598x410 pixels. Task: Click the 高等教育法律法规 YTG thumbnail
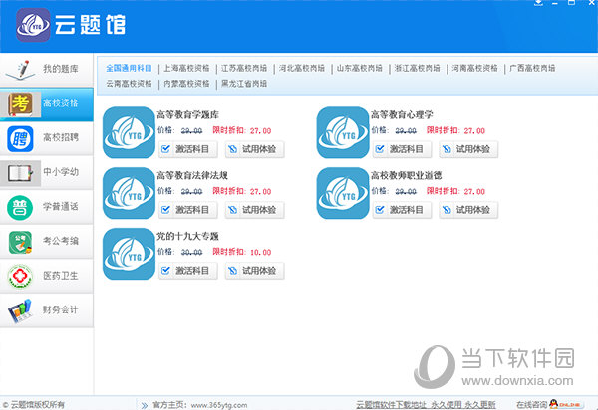pos(129,193)
